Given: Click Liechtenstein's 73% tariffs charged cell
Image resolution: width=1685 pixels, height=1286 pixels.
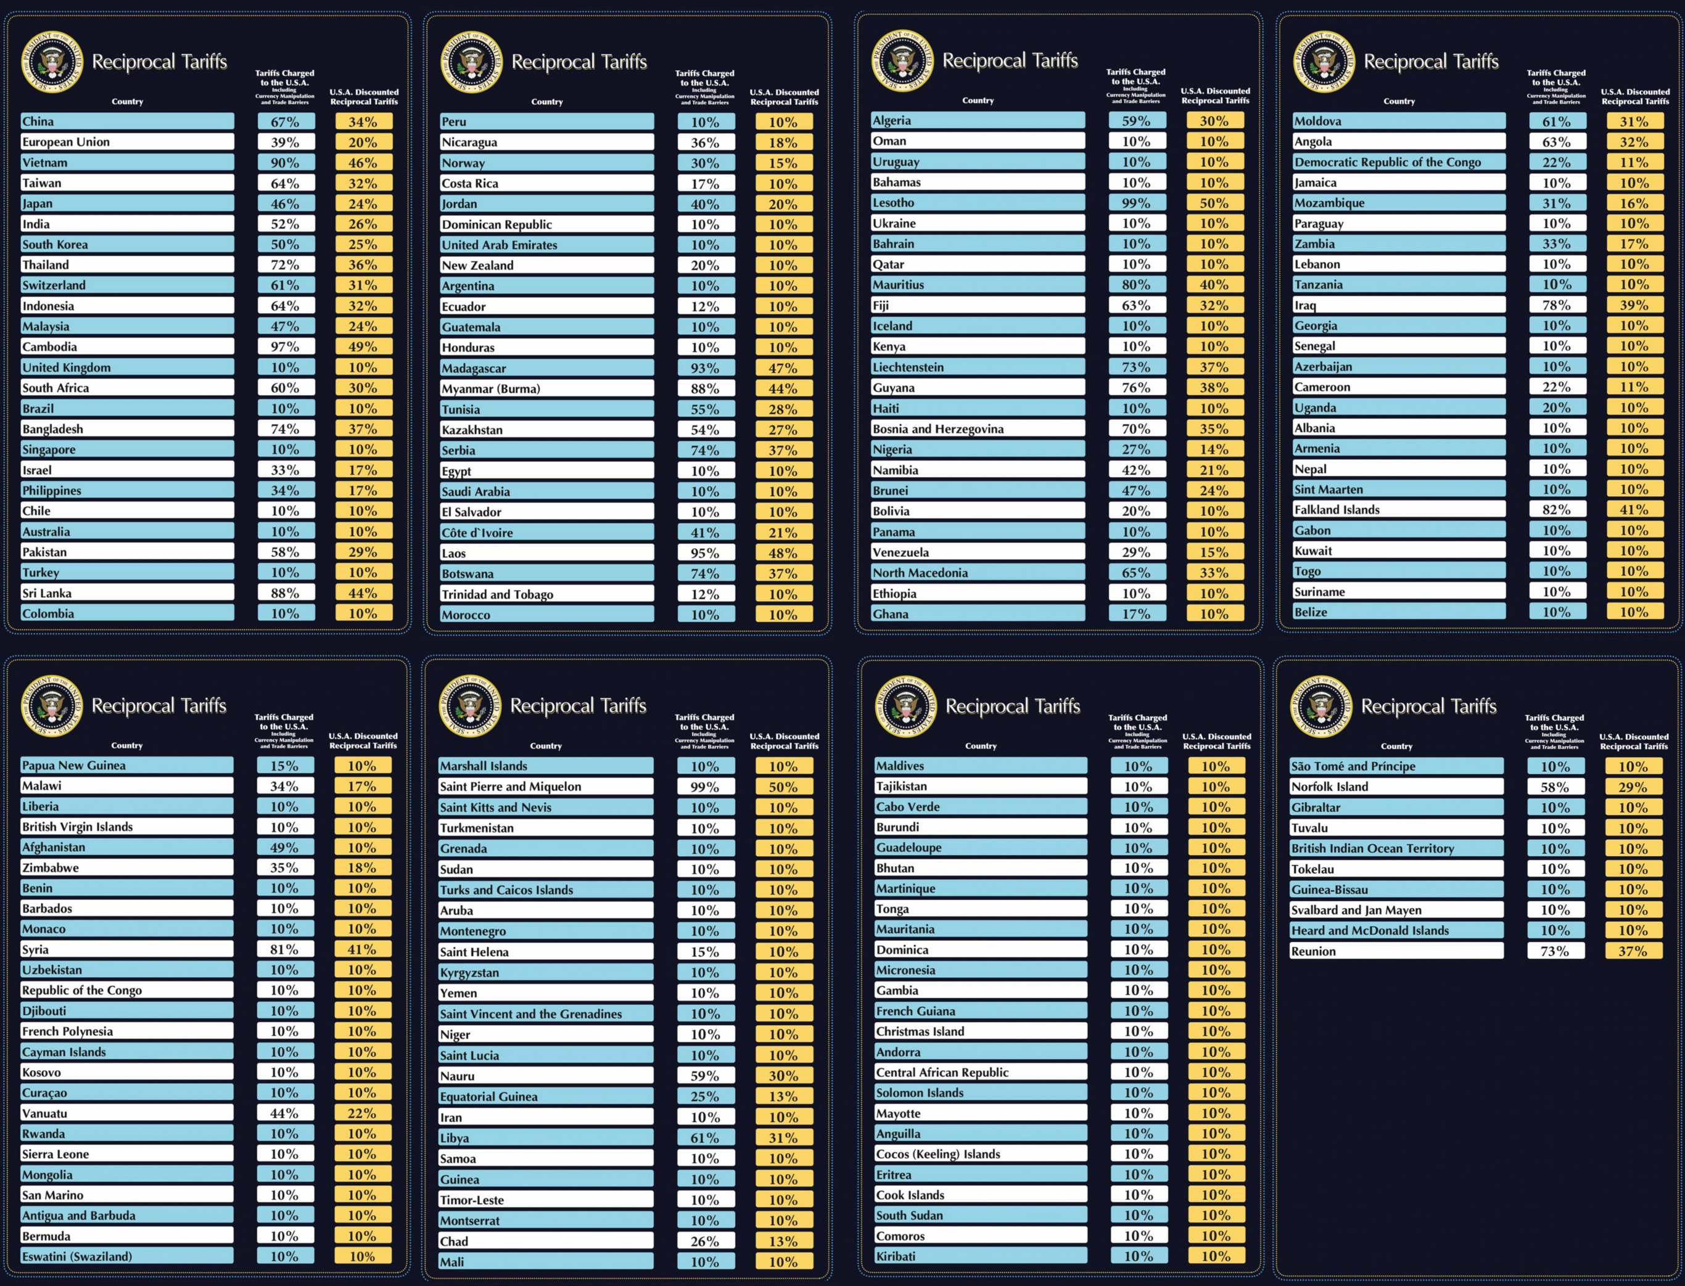Looking at the screenshot, I should (1137, 367).
